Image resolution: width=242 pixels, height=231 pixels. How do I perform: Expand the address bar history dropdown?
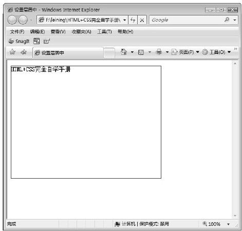pyautogui.click(x=125, y=20)
